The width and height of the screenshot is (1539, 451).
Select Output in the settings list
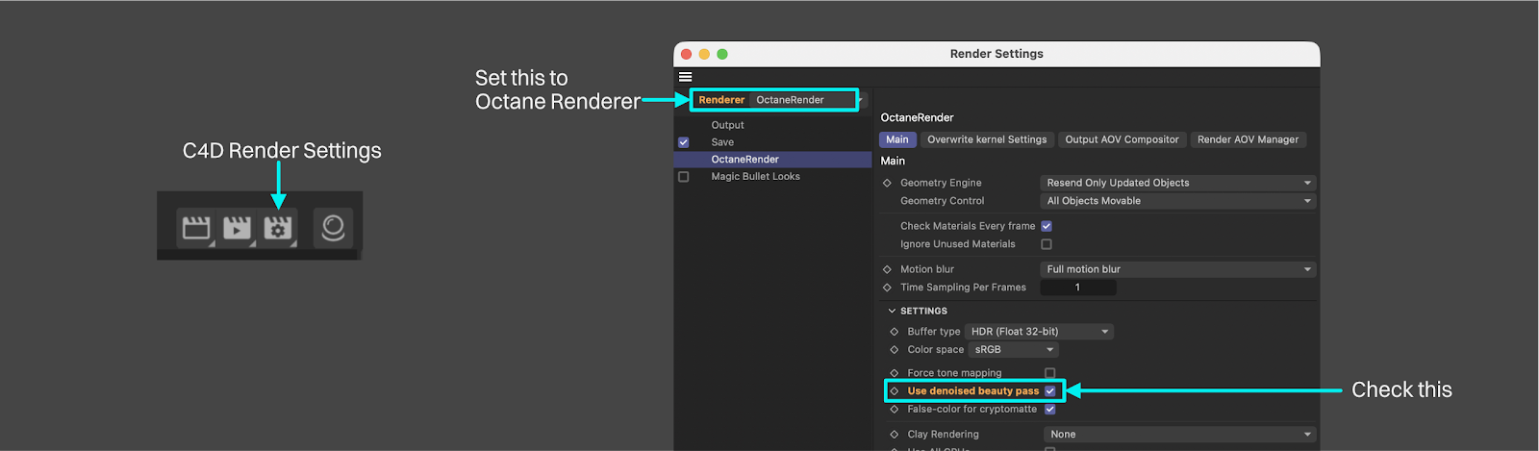point(727,125)
